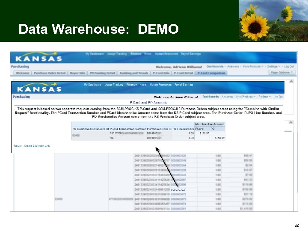The height and width of the screenshot is (231, 308).
Task: Click the $270.00 amount in background table
Action: point(247,199)
